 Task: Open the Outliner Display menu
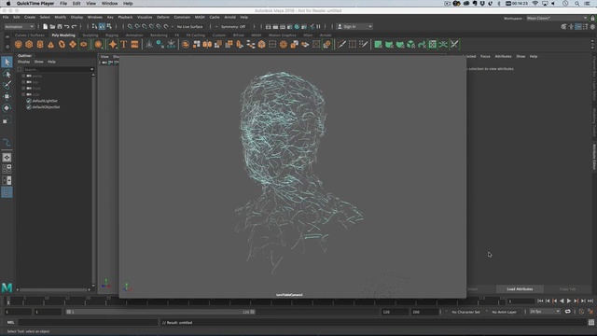point(23,62)
